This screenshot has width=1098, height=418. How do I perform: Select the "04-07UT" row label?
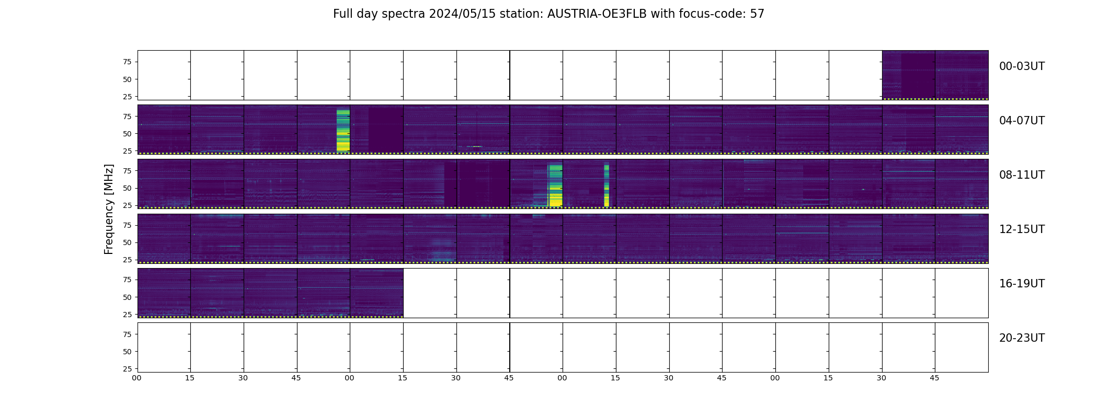1022,121
